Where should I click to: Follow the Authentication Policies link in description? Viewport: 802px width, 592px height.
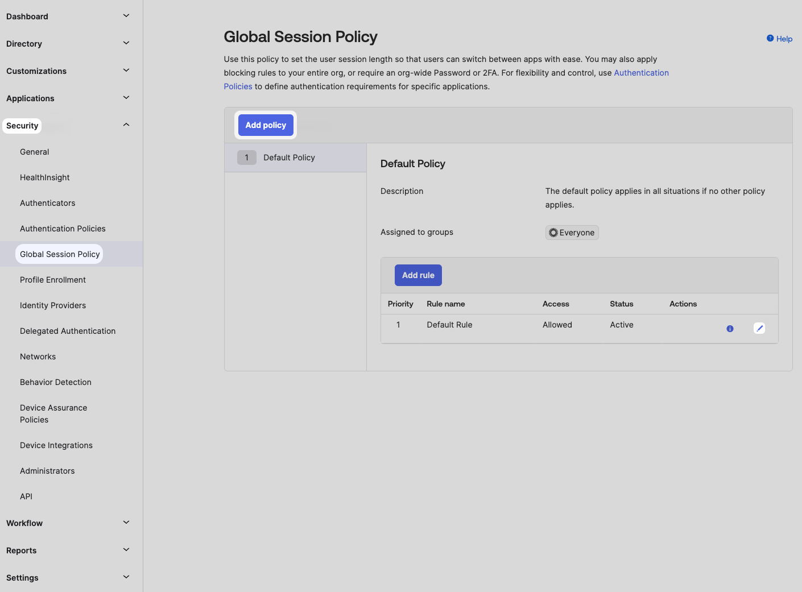point(641,73)
